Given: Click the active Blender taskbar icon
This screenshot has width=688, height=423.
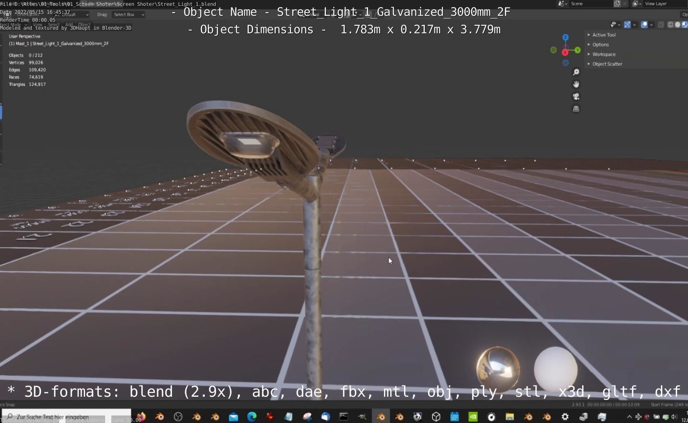Looking at the screenshot, I should pos(381,416).
